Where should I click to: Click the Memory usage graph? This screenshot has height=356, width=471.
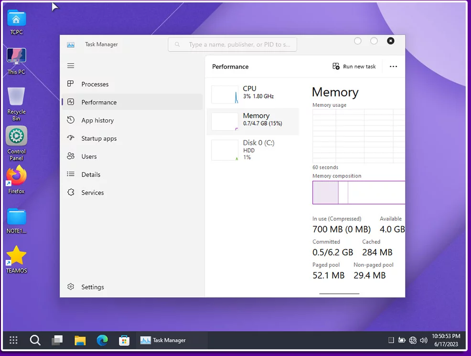point(359,136)
